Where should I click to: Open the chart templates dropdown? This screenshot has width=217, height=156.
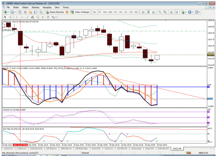[x=200, y=12]
